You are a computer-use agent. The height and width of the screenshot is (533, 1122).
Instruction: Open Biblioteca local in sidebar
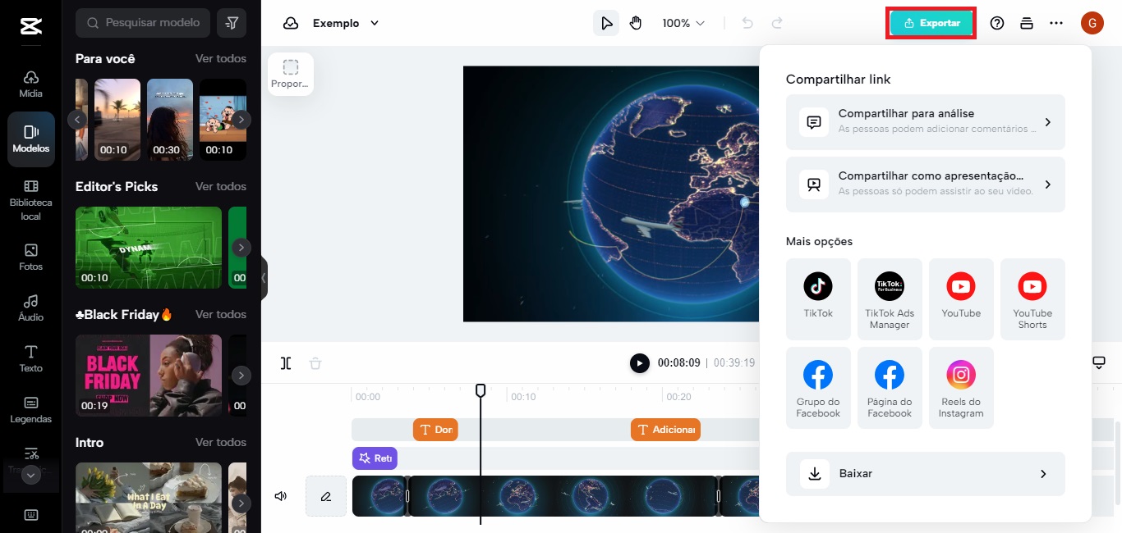(31, 200)
